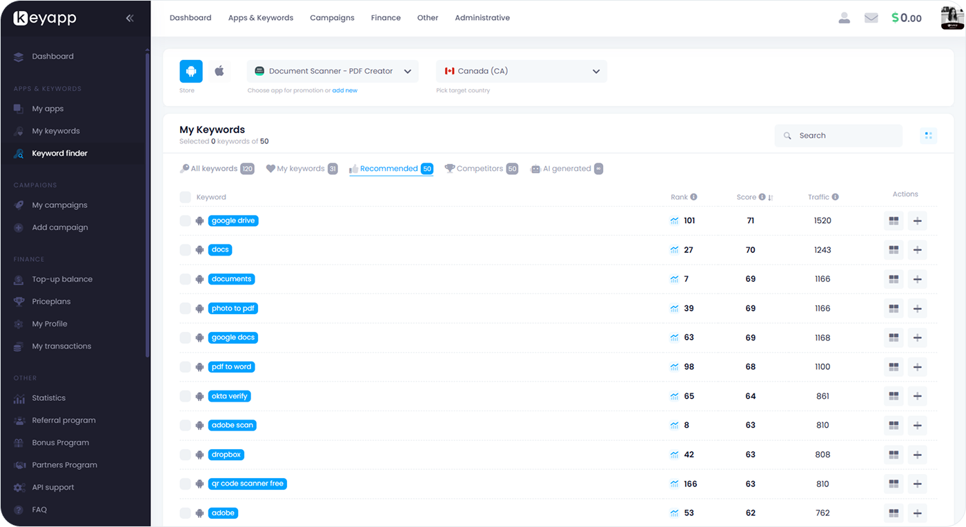Image resolution: width=966 pixels, height=527 pixels.
Task: Click the 'add new' app link
Action: click(x=344, y=90)
